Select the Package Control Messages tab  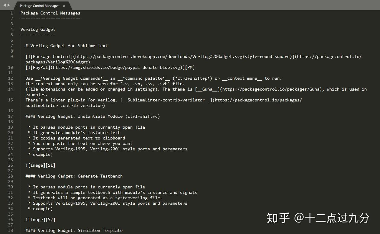pos(39,5)
